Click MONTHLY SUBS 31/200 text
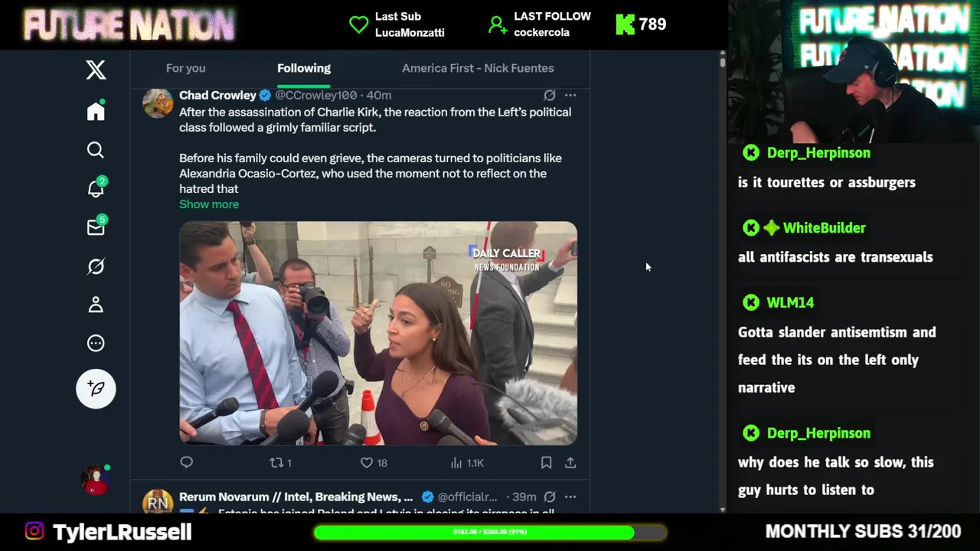This screenshot has width=980, height=551. click(863, 531)
